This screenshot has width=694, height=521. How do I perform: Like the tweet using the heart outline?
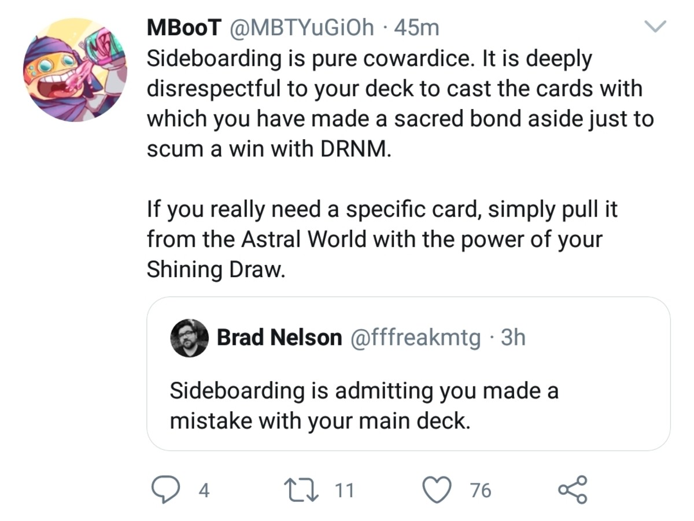pos(438,490)
